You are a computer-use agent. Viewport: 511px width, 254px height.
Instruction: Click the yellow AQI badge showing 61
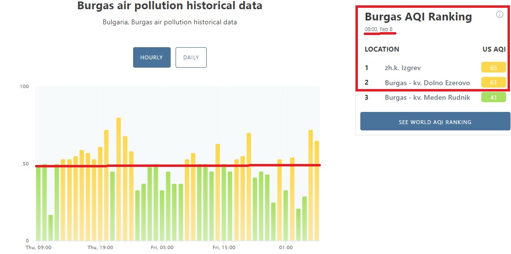pos(493,83)
